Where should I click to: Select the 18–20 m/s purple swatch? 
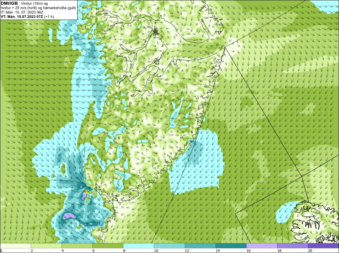(293, 246)
